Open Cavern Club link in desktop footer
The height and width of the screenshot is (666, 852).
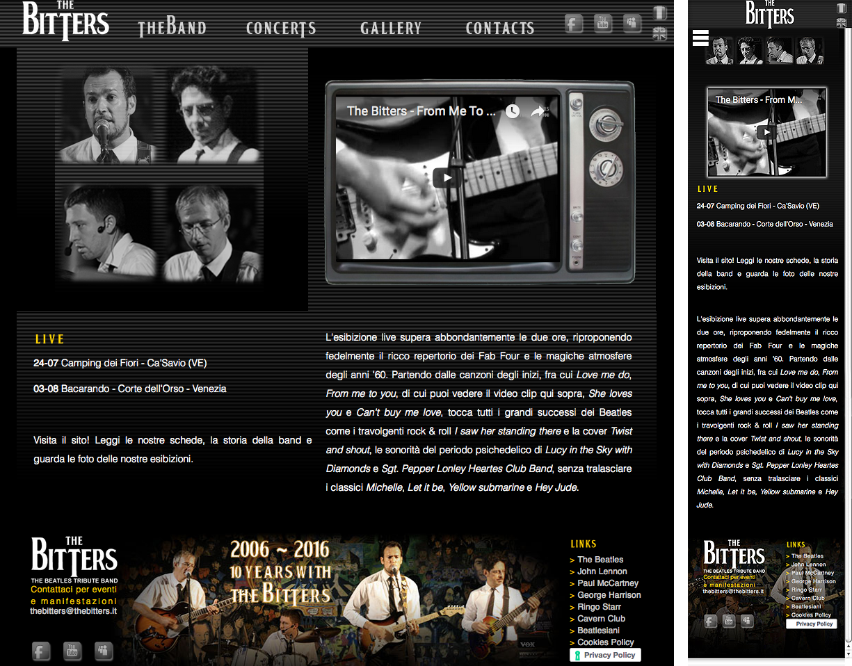(602, 619)
